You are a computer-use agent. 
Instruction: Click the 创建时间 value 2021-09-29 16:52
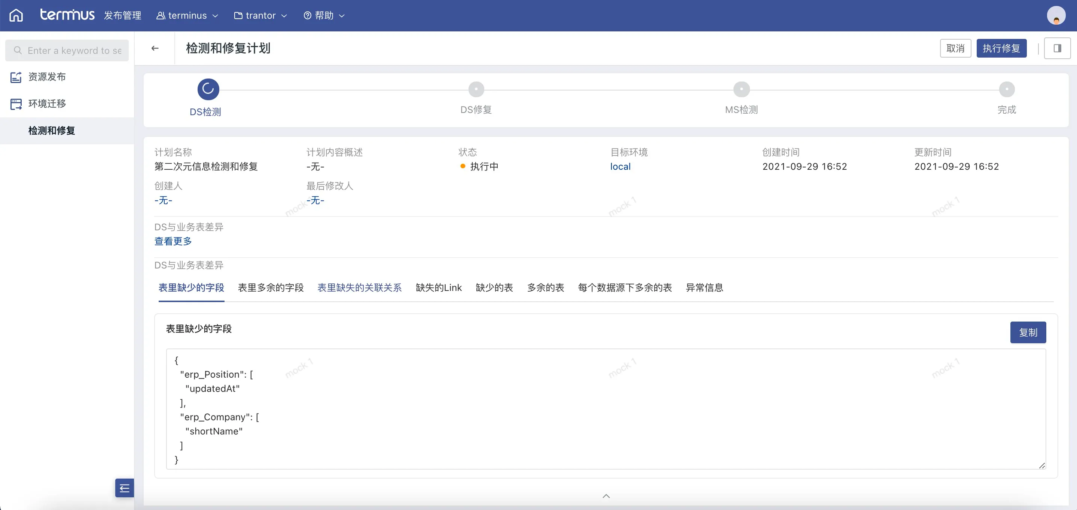[805, 167]
